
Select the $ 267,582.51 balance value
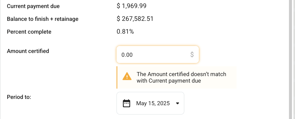click(135, 19)
